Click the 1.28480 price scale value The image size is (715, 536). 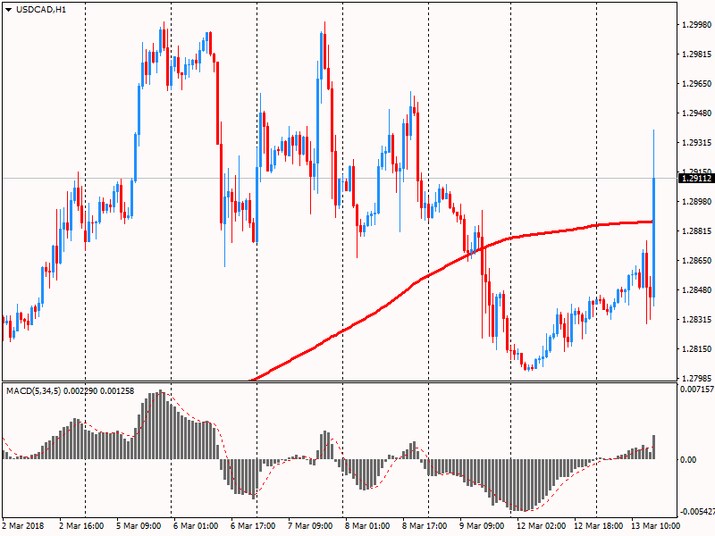point(696,289)
